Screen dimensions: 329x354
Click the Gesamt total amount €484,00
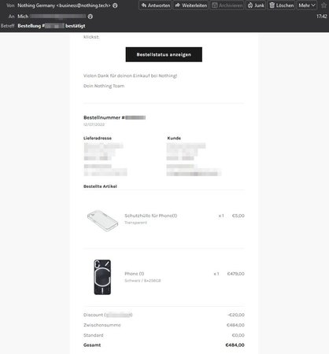click(x=235, y=345)
